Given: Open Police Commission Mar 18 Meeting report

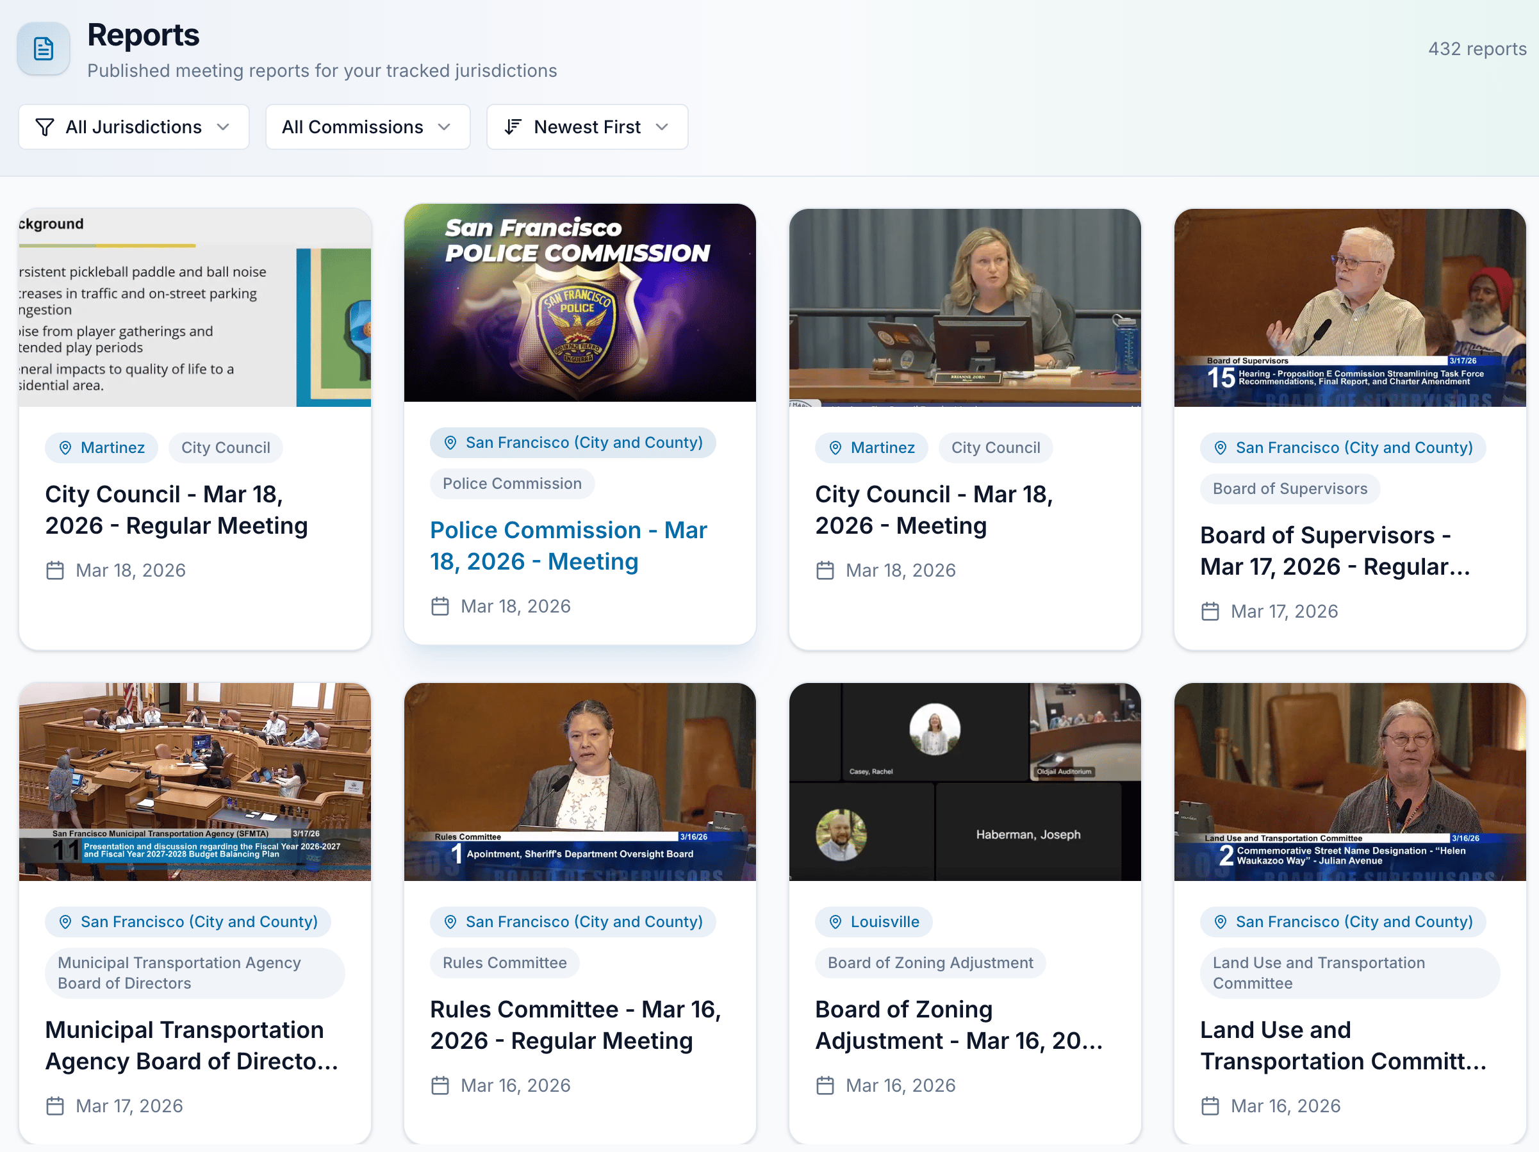Looking at the screenshot, I should point(568,546).
